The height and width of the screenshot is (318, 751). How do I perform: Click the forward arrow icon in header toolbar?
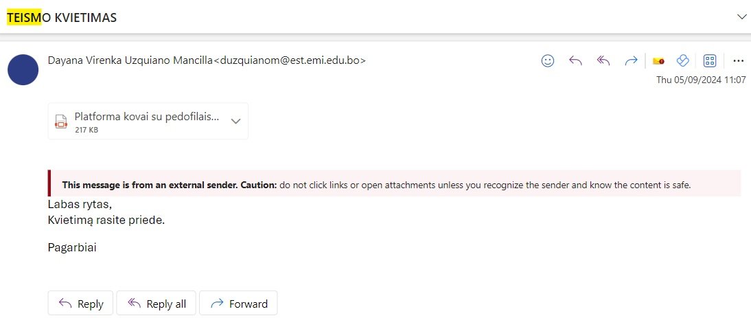point(631,60)
